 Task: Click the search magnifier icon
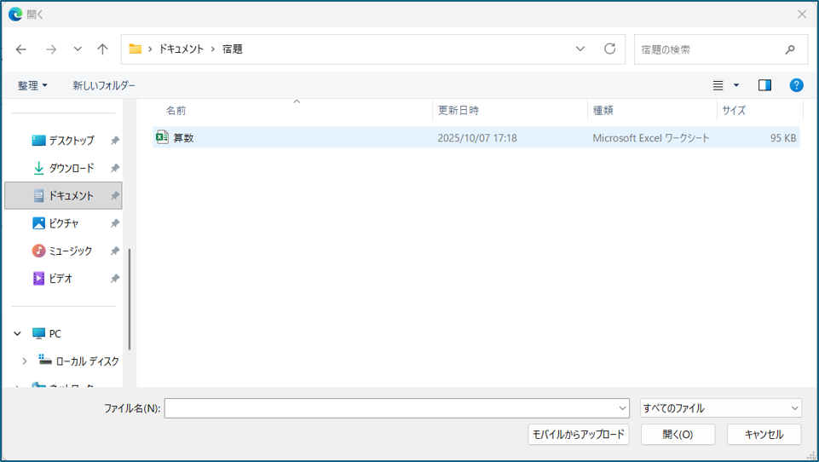coord(790,49)
